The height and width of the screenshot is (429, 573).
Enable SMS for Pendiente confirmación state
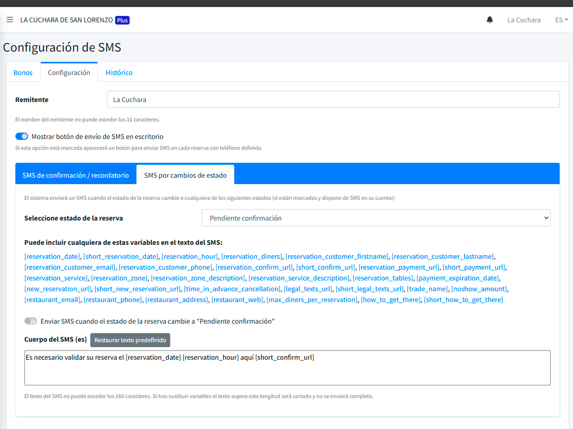pos(31,321)
